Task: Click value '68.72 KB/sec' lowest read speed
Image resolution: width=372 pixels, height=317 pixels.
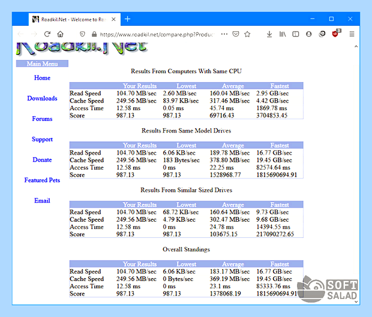Action: [181, 212]
